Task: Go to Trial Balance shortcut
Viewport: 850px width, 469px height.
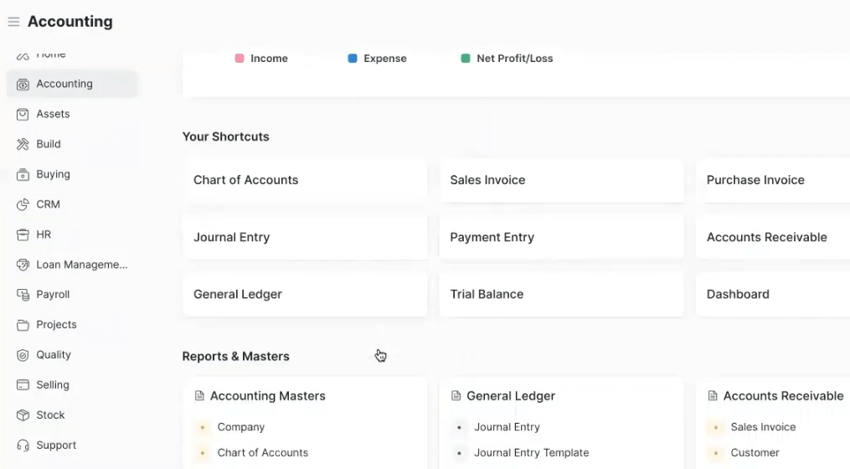Action: tap(562, 295)
